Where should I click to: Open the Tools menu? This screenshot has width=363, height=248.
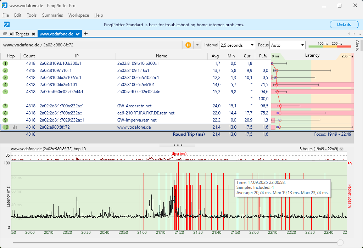[32, 15]
